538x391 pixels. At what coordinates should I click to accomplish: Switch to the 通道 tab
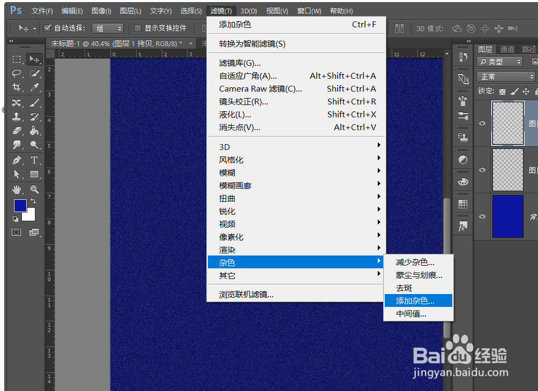pos(506,49)
